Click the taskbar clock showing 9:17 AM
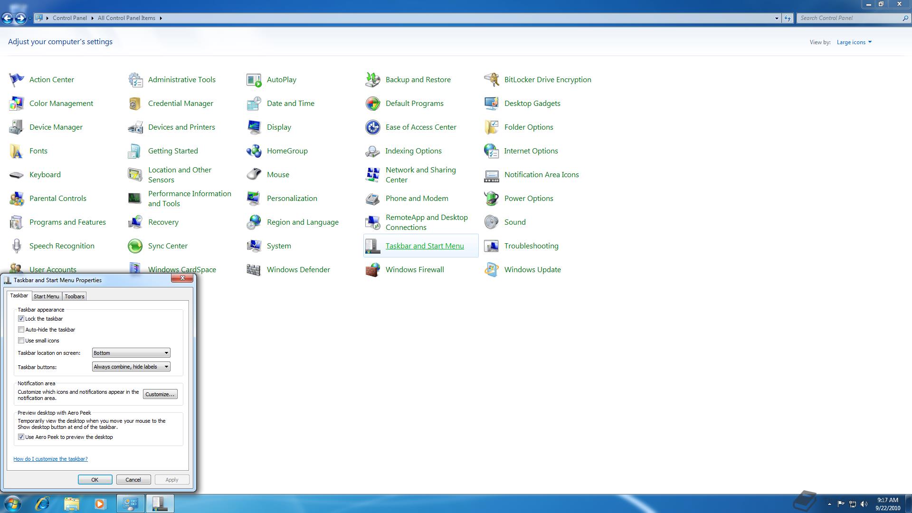This screenshot has width=912, height=513. 888,504
